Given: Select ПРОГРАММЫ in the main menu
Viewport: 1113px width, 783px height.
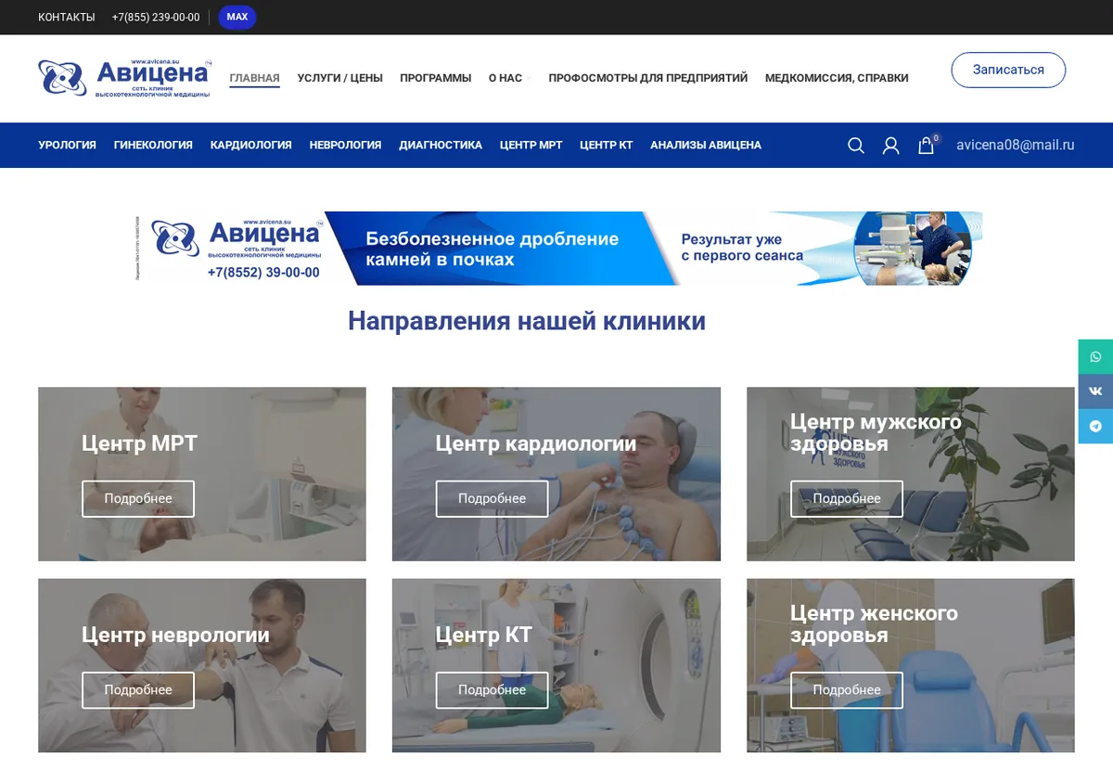Looking at the screenshot, I should coord(435,78).
